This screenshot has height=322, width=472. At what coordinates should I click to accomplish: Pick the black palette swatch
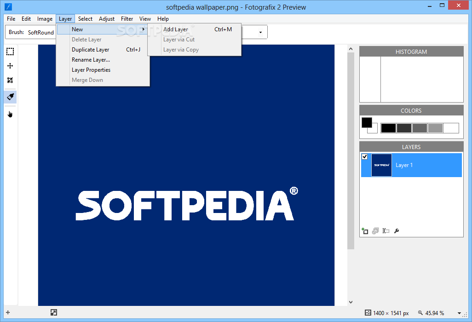pyautogui.click(x=388, y=128)
